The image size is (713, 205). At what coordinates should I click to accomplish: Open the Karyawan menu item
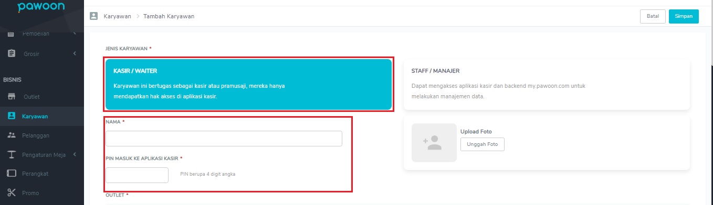[42, 116]
